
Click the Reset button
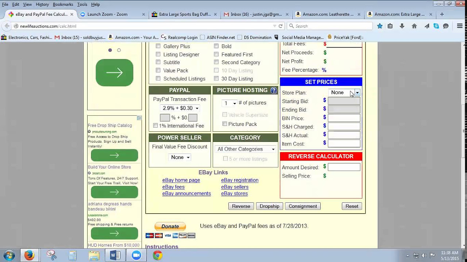coord(352,206)
